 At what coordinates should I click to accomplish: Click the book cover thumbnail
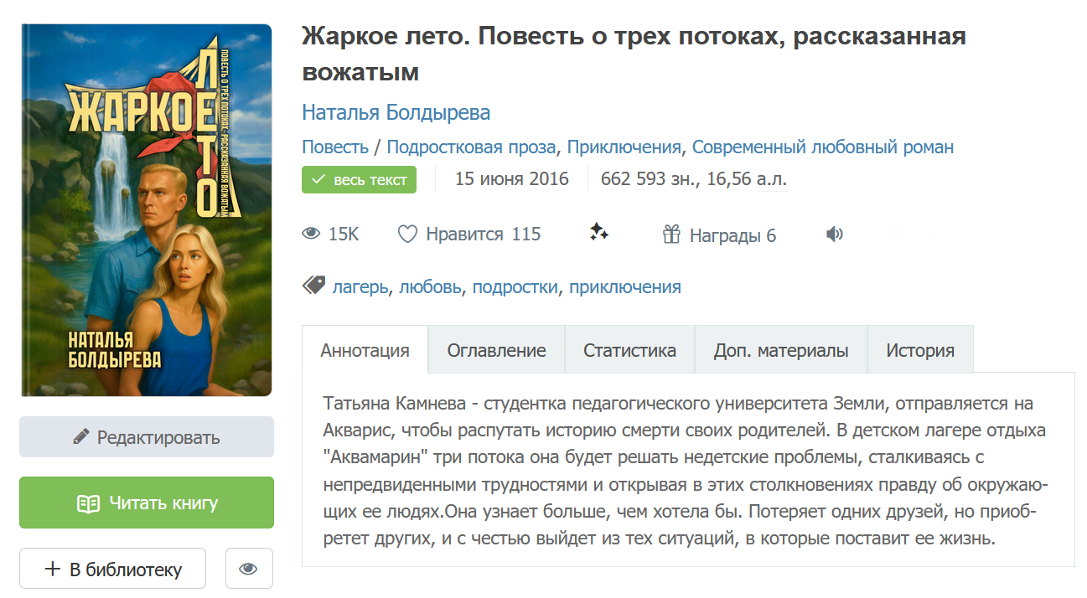(147, 209)
